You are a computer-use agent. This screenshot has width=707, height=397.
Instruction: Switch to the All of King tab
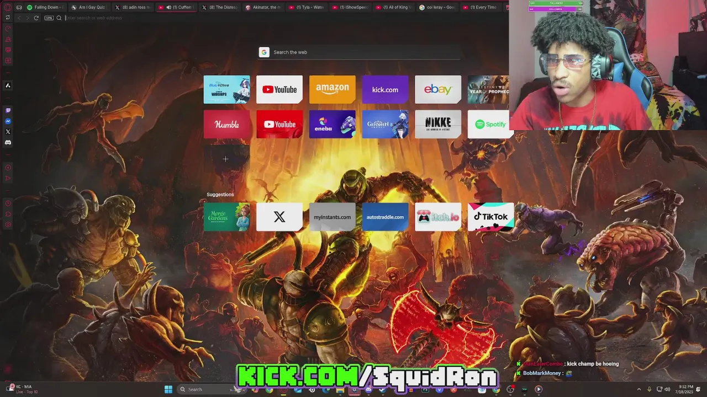tap(393, 7)
